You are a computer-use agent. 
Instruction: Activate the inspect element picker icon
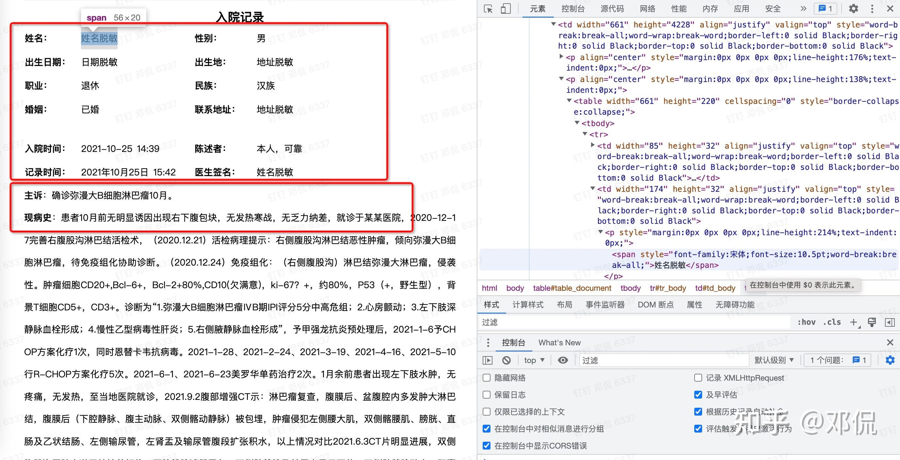488,9
